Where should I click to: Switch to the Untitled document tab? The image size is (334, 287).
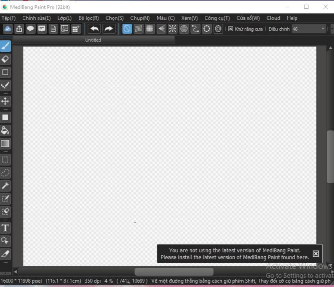click(93, 40)
